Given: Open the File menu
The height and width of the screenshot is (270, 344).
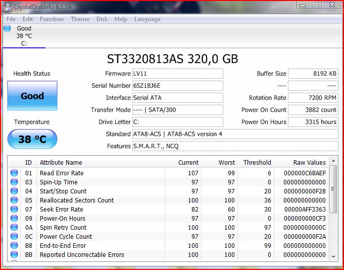Looking at the screenshot, I should click(11, 19).
